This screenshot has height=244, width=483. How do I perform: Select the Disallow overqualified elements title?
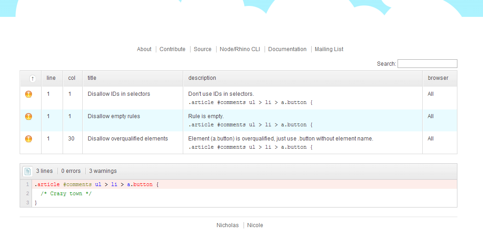point(128,139)
